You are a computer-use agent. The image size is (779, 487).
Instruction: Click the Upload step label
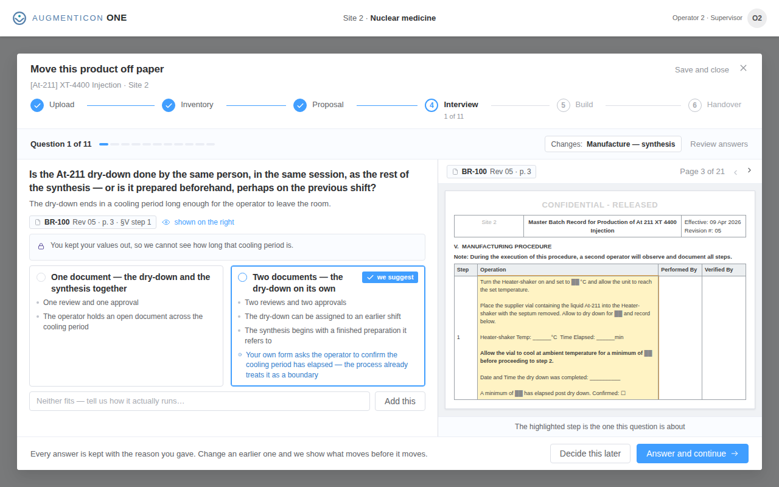pos(62,105)
